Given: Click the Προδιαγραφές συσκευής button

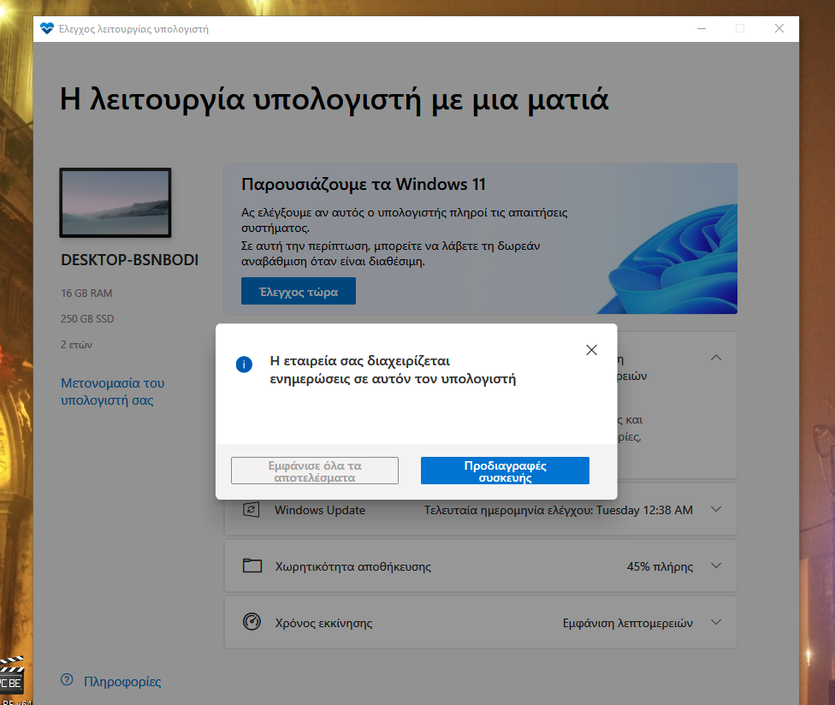Looking at the screenshot, I should coord(505,471).
